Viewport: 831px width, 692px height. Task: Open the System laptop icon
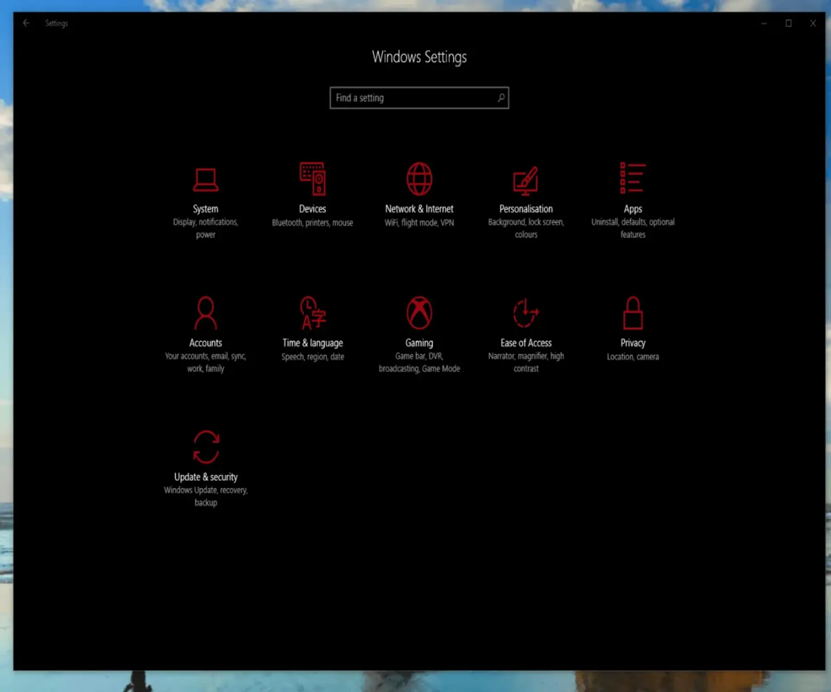pos(206,179)
